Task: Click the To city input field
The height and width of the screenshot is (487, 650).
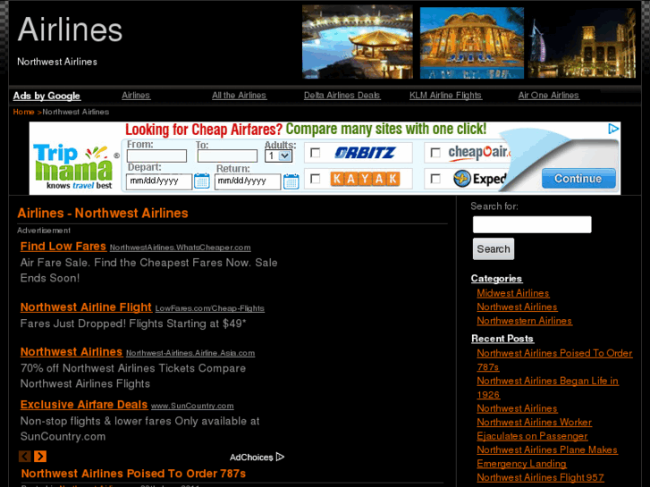Action: (x=227, y=155)
